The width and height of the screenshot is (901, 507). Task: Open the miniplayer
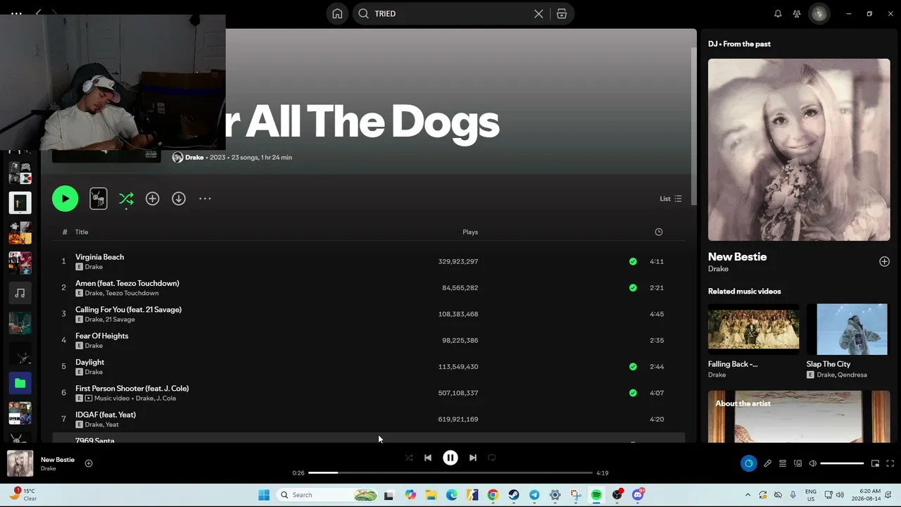pyautogui.click(x=875, y=463)
